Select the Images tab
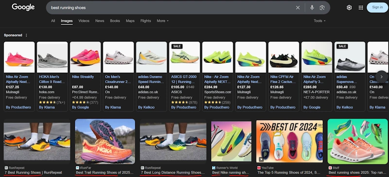The width and height of the screenshot is (389, 177). 67,21
